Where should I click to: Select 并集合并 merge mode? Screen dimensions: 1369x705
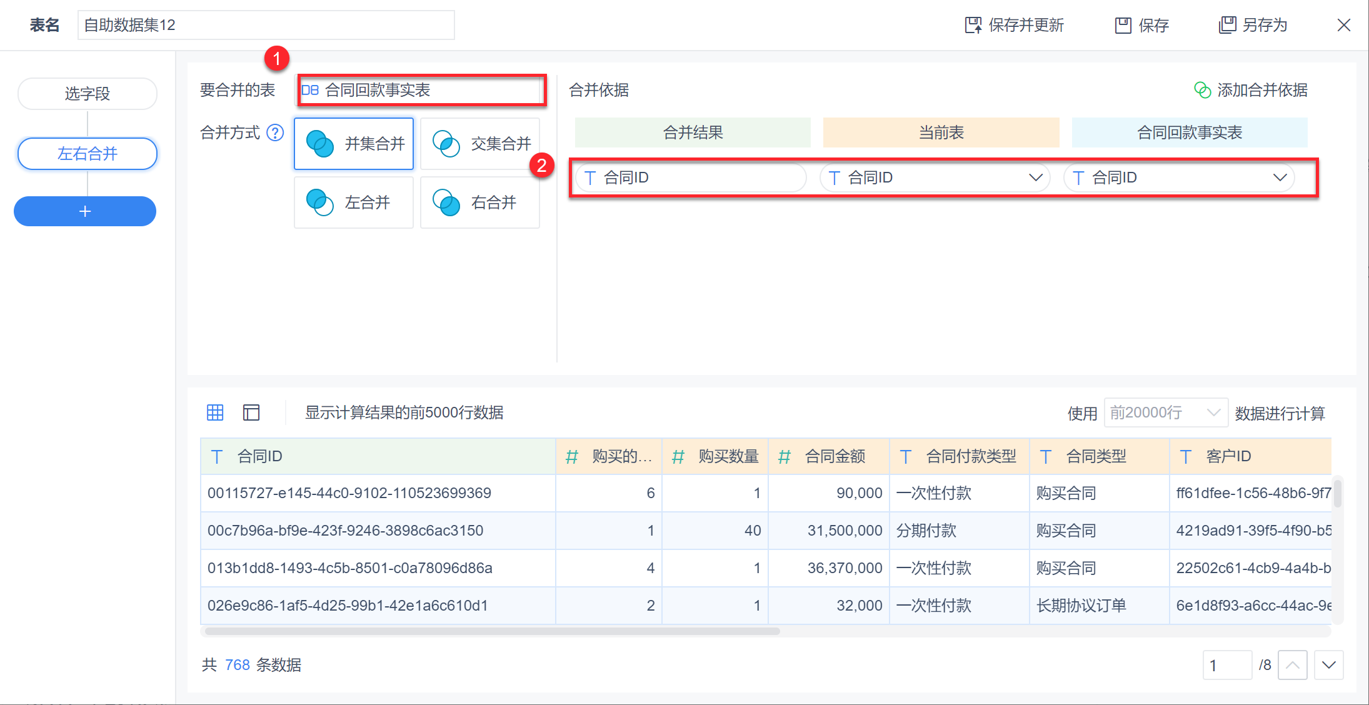354,144
